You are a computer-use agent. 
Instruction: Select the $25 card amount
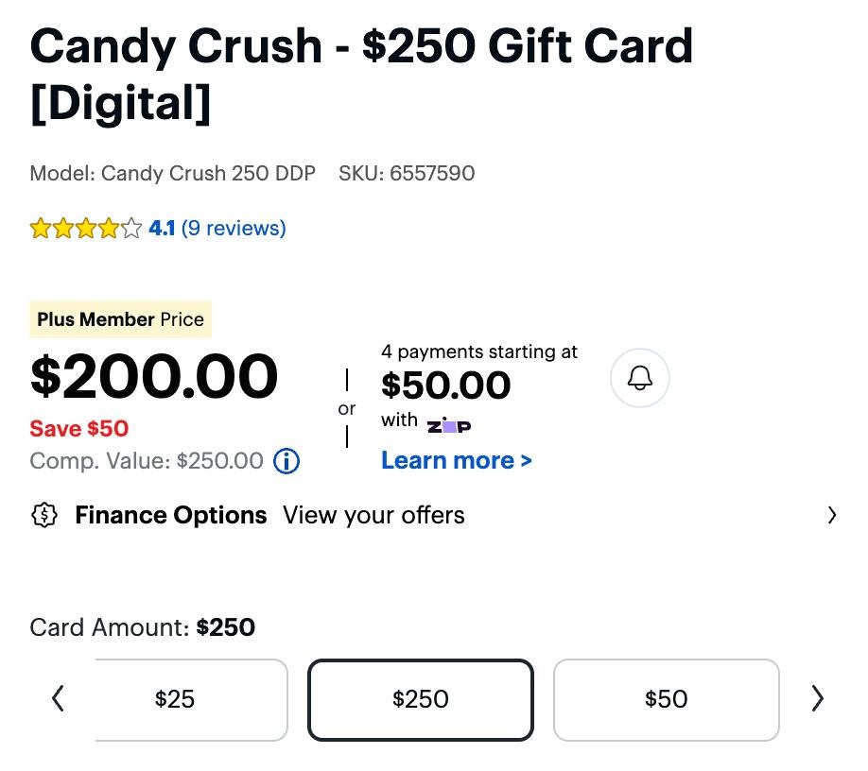(x=176, y=699)
